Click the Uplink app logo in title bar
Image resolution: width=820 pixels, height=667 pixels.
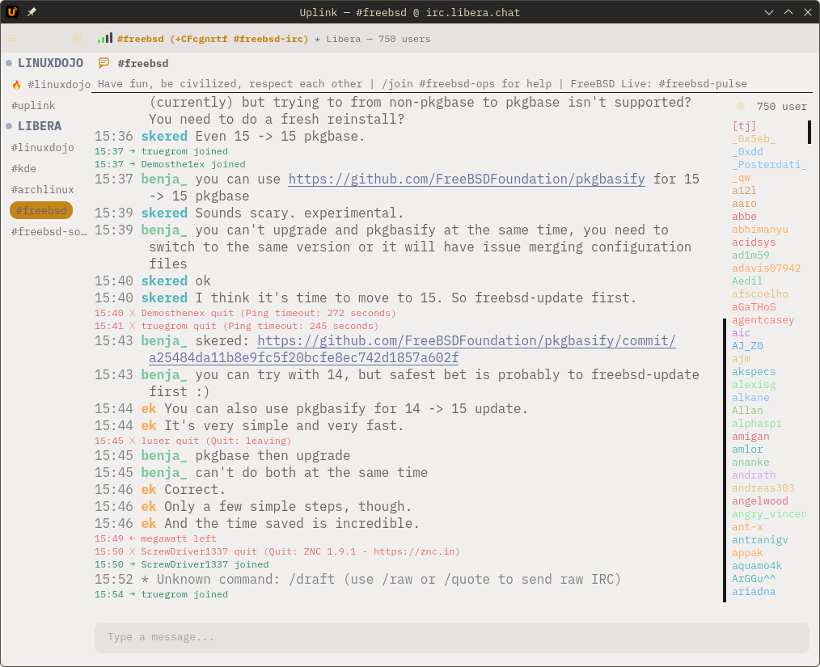[12, 12]
